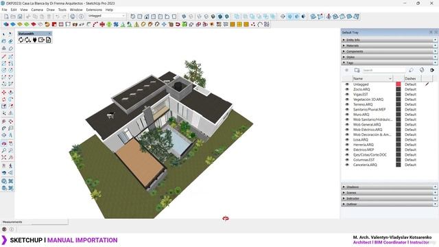Toggle Color by Tag icon
The height and width of the screenshot is (247, 439).
(422, 70)
